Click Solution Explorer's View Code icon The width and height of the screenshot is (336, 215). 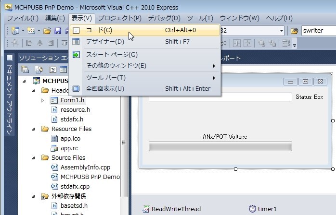pyautogui.click(x=53, y=70)
